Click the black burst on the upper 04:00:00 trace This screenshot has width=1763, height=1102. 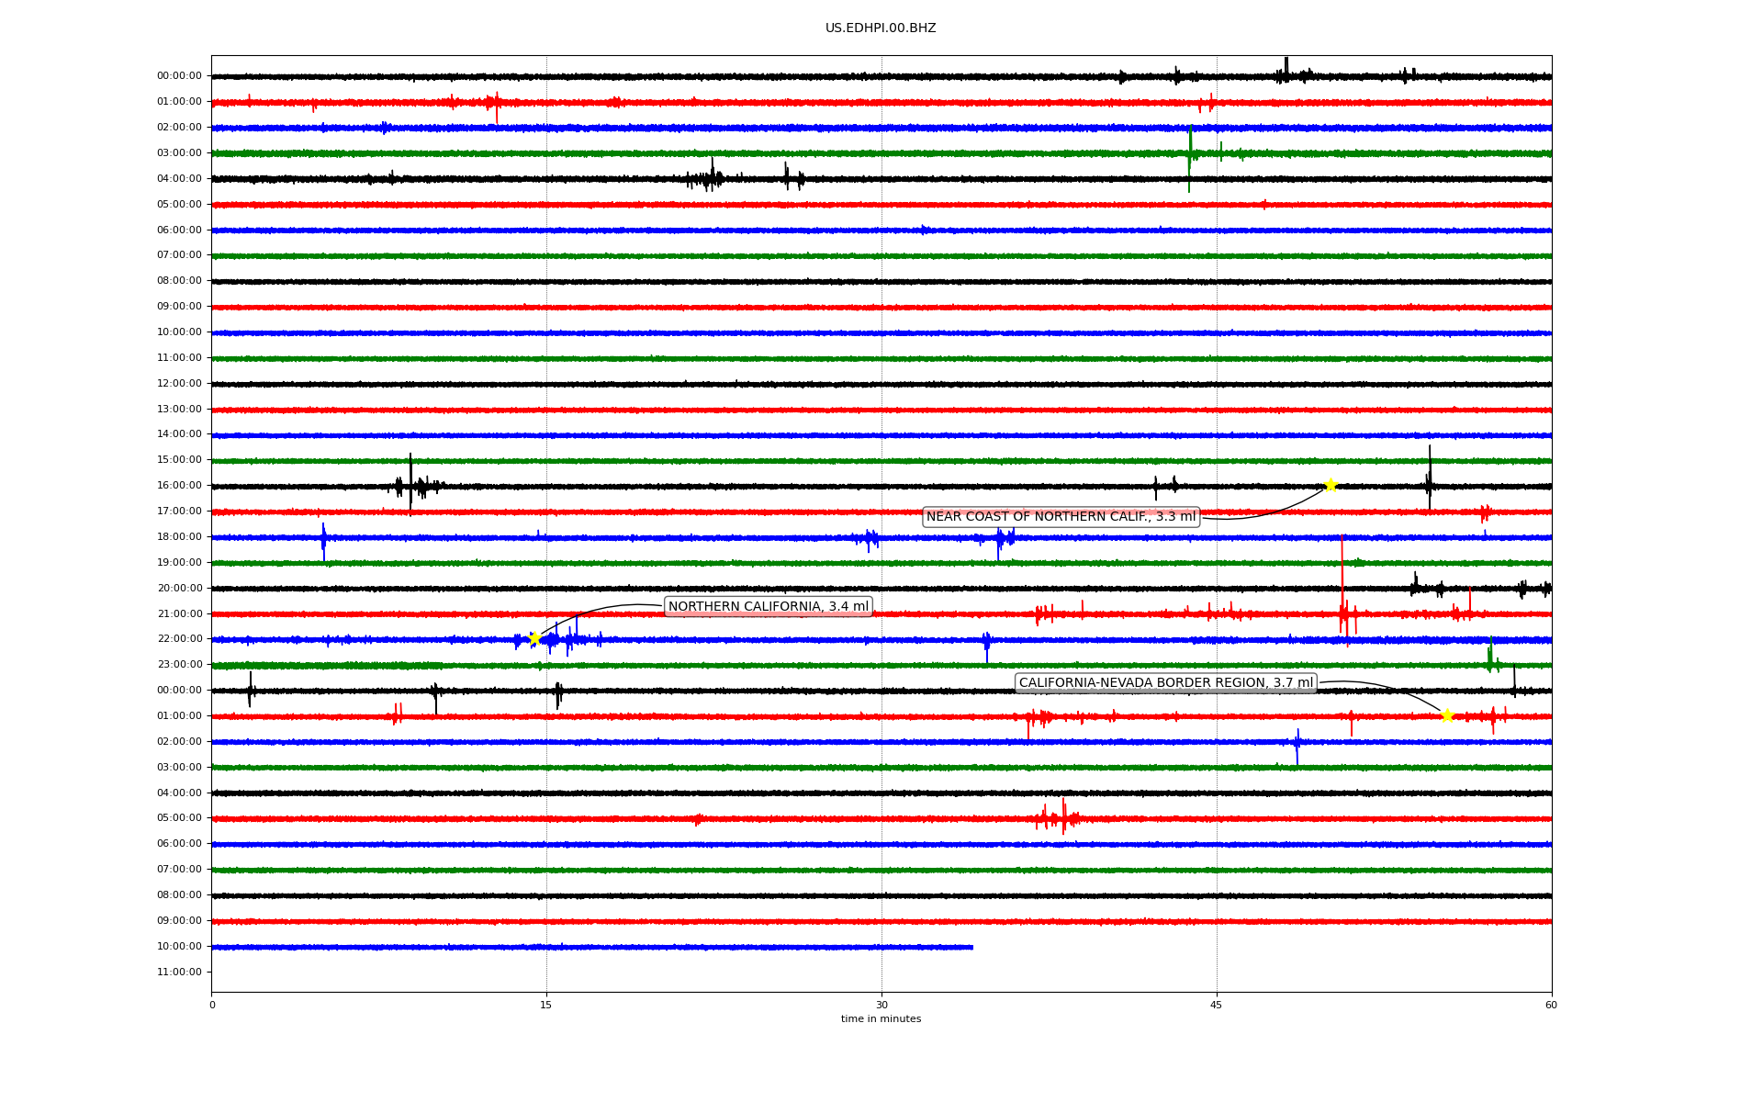(x=709, y=175)
